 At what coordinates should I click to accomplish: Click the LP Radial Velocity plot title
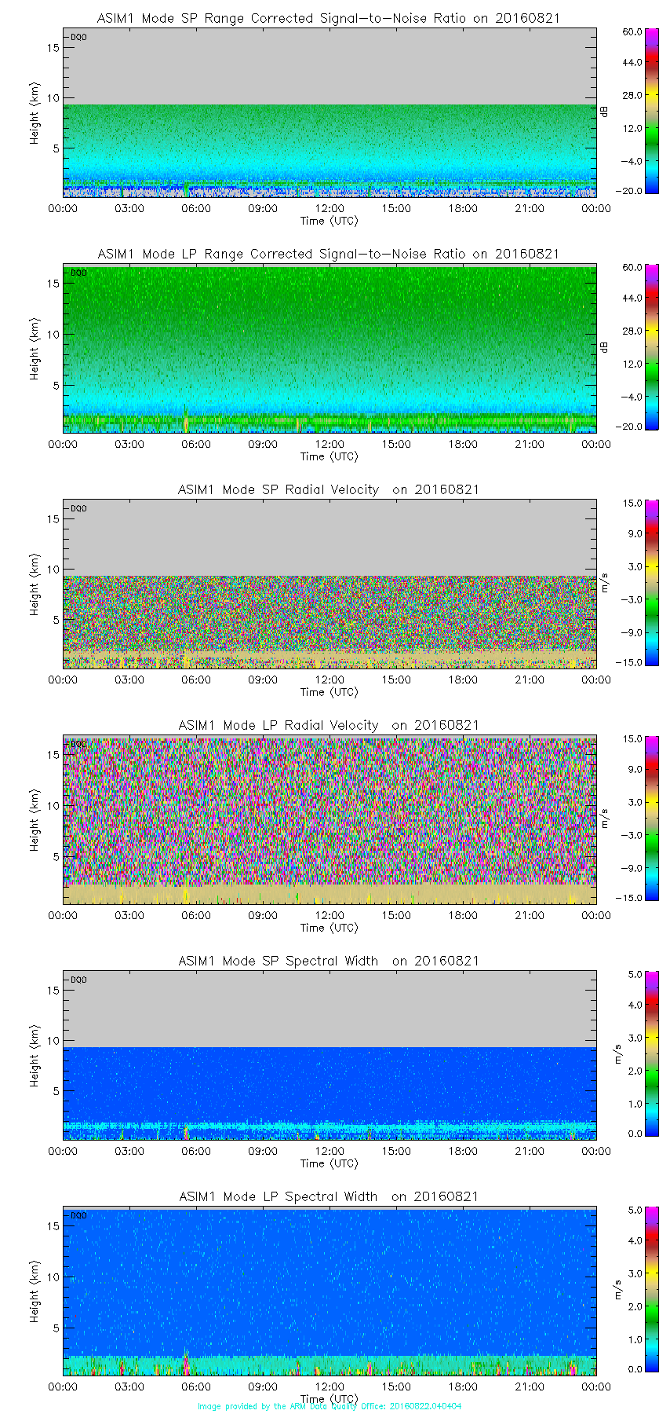click(x=329, y=725)
